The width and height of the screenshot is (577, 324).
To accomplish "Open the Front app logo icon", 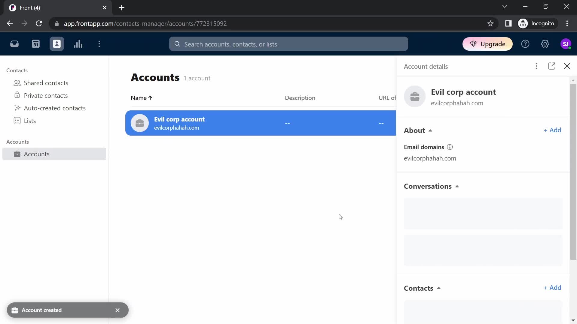I will pos(12,7).
